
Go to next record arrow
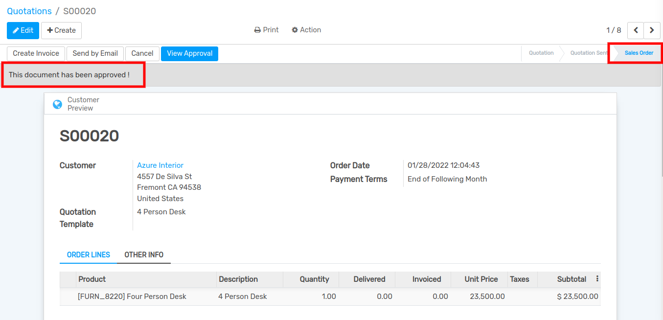[652, 30]
